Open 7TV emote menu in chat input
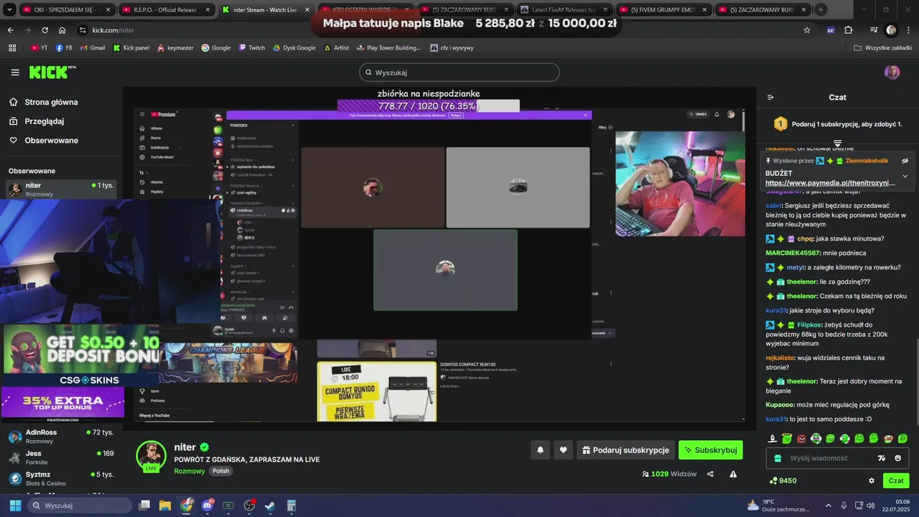This screenshot has width=919, height=517. coord(882,458)
